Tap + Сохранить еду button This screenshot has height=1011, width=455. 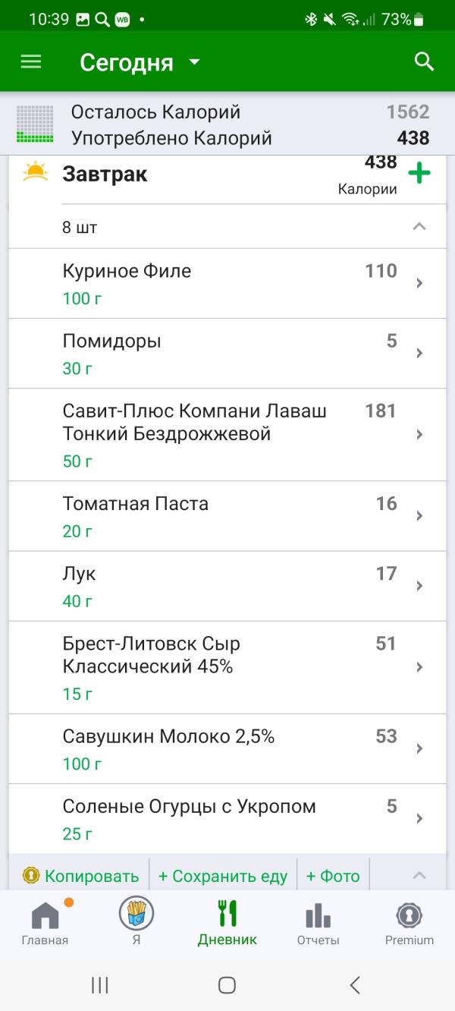(x=223, y=876)
